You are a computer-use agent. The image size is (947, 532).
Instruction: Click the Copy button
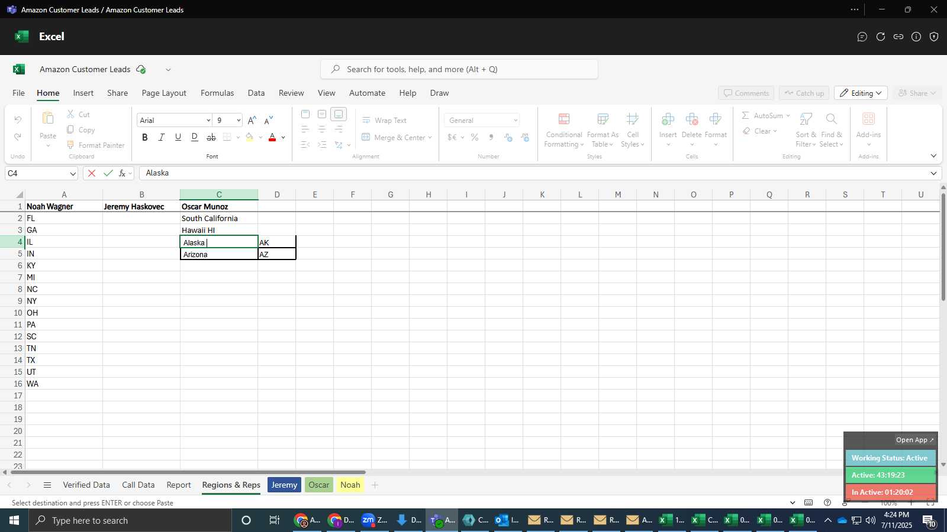point(80,129)
